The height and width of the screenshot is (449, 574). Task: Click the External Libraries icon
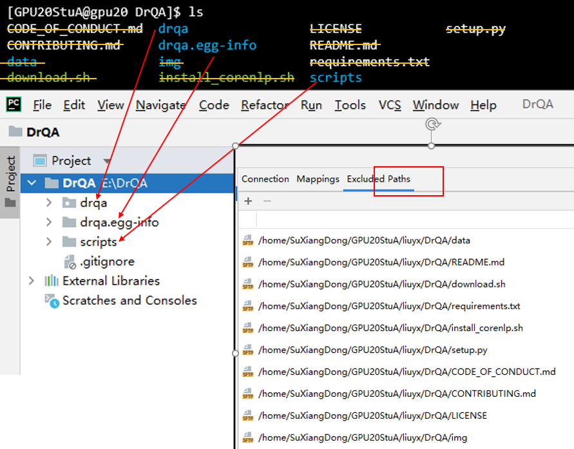coord(52,281)
